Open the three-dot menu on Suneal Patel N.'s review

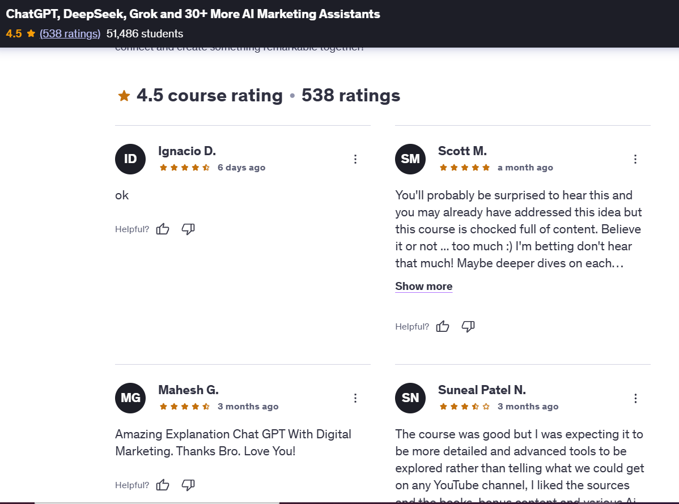pyautogui.click(x=635, y=398)
